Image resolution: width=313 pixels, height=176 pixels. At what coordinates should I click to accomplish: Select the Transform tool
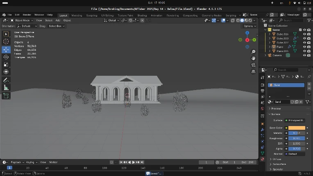6,72
